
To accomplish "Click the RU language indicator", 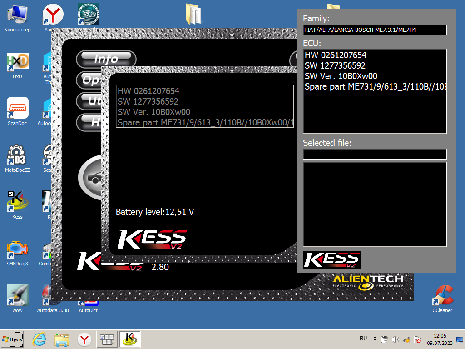I will pos(363,339).
